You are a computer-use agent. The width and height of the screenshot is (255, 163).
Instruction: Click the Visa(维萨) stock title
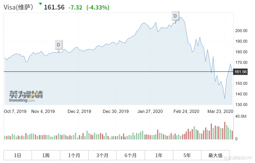pyautogui.click(x=19, y=7)
